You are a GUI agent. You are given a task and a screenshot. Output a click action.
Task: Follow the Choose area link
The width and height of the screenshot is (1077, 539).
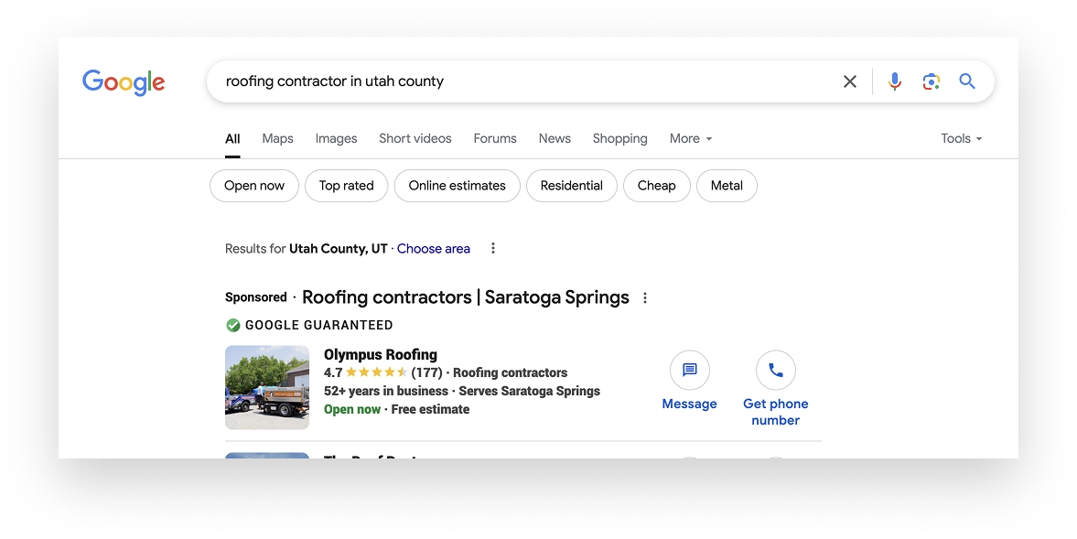[434, 249]
